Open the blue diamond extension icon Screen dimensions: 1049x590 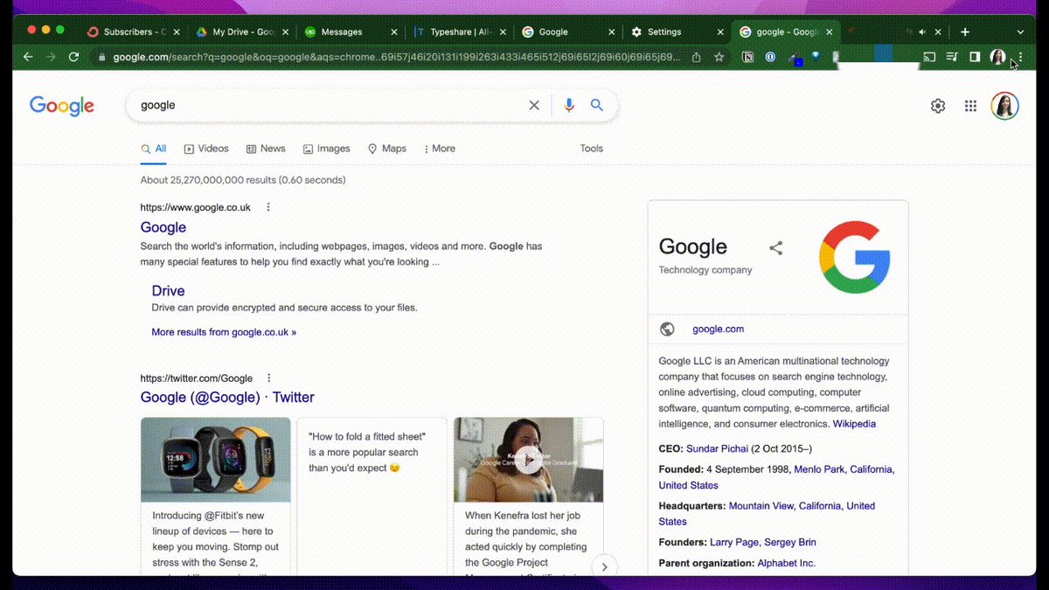coord(816,57)
